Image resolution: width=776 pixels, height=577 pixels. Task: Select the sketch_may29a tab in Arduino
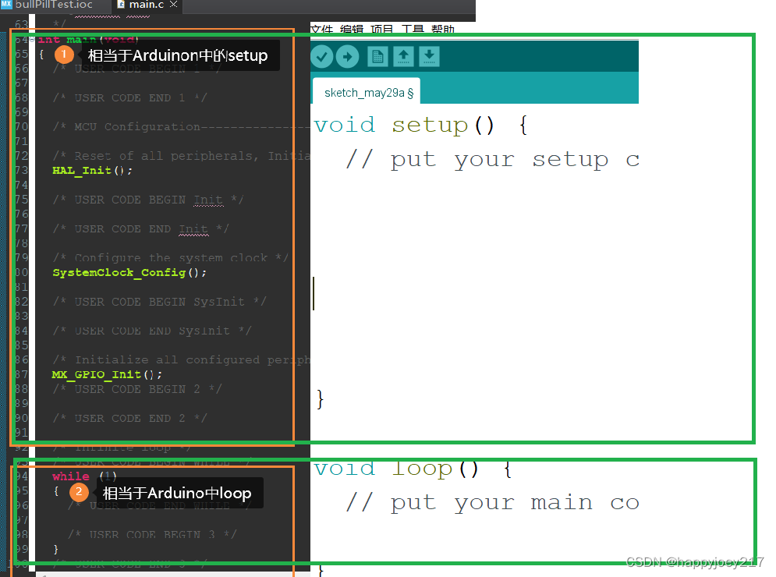click(x=366, y=92)
